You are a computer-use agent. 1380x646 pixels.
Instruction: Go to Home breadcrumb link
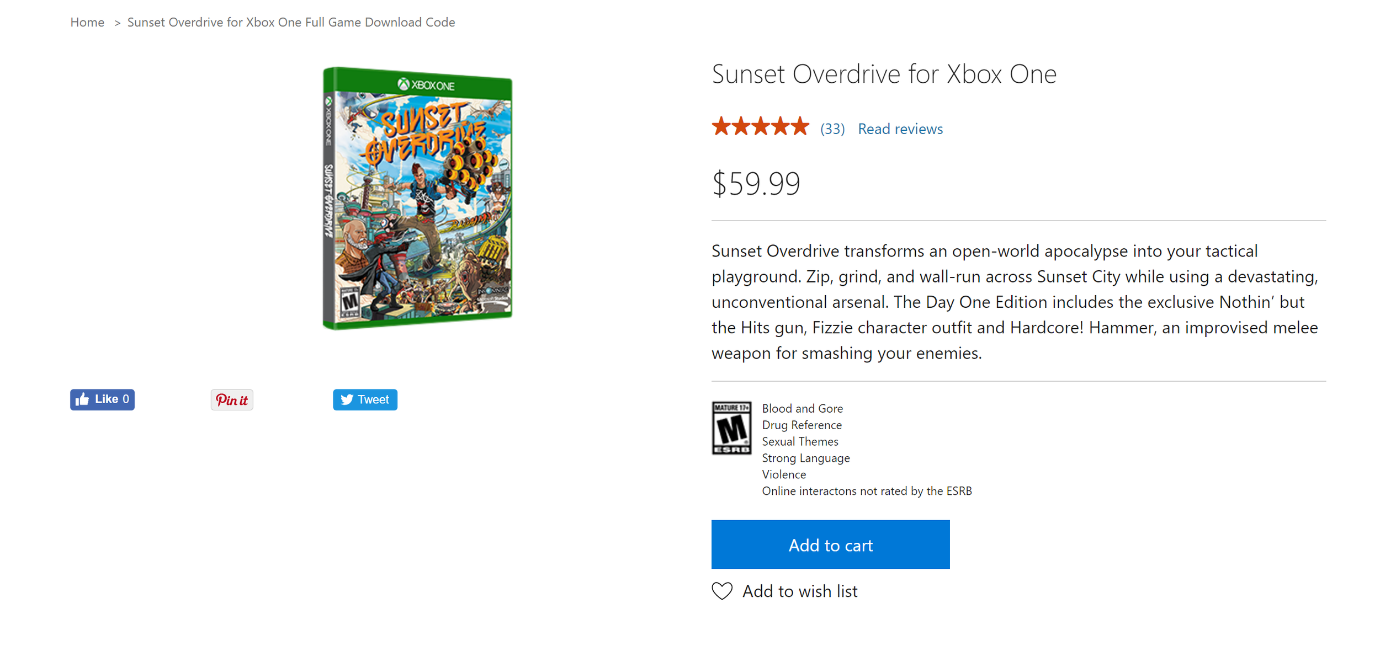point(87,22)
